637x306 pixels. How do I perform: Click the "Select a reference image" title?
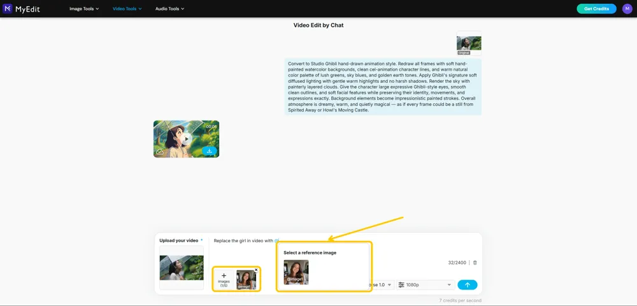[310, 252]
